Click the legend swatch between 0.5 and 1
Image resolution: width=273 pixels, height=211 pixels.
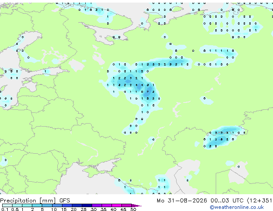17,205
